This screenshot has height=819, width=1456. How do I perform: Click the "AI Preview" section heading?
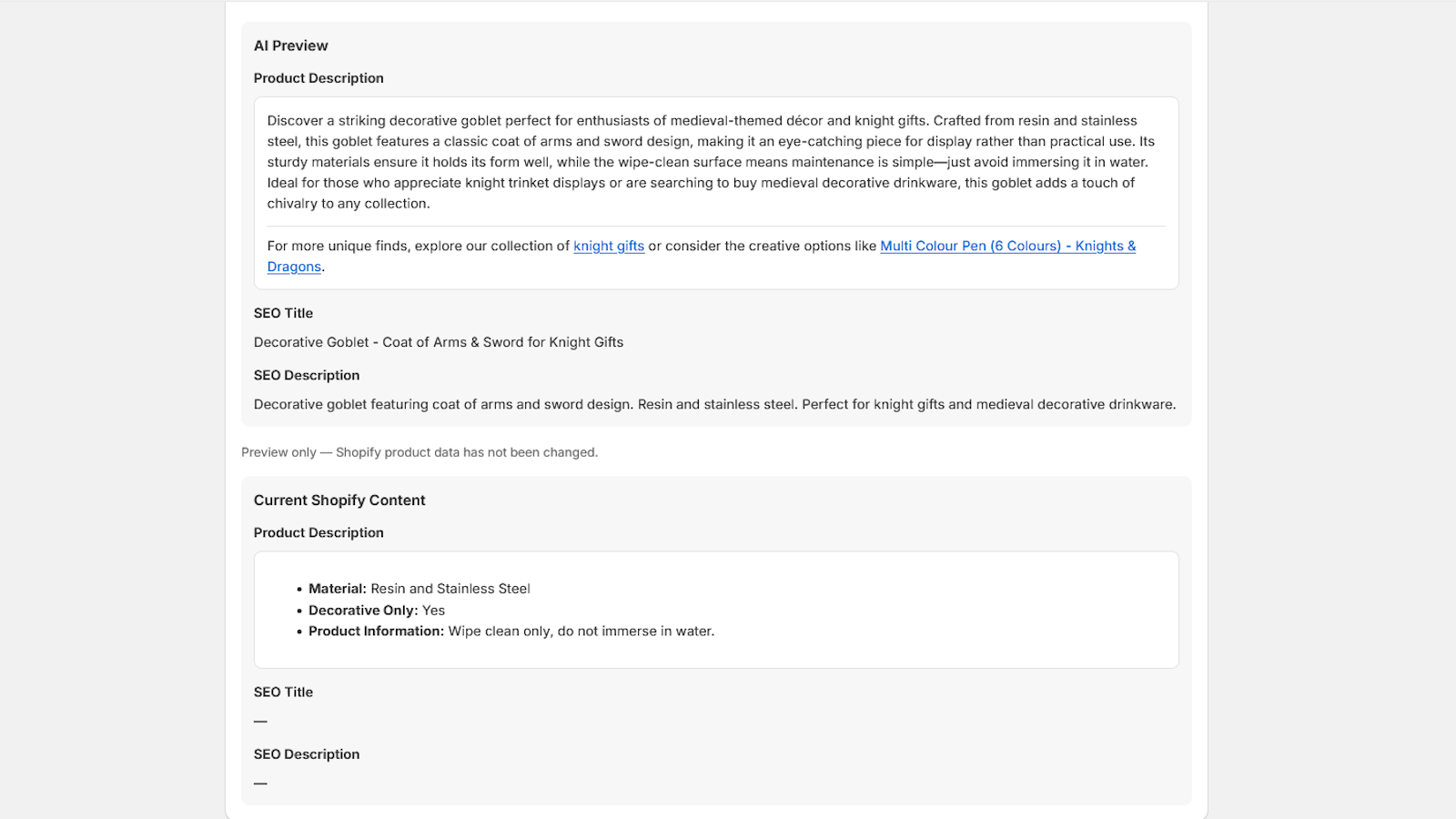pos(291,45)
